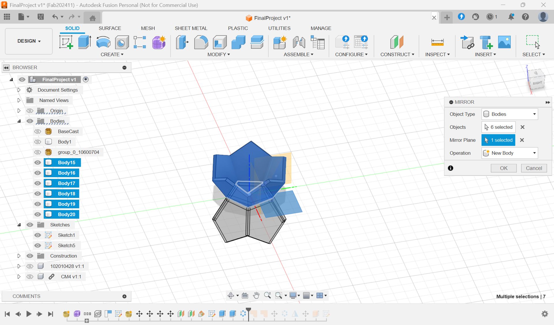Switch to the UTILITIES tab

(x=279, y=28)
